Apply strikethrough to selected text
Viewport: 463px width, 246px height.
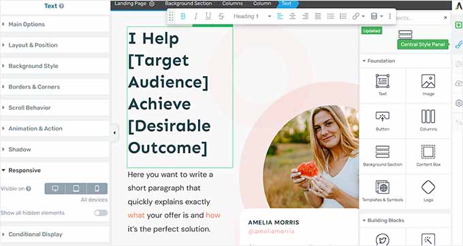[221, 16]
